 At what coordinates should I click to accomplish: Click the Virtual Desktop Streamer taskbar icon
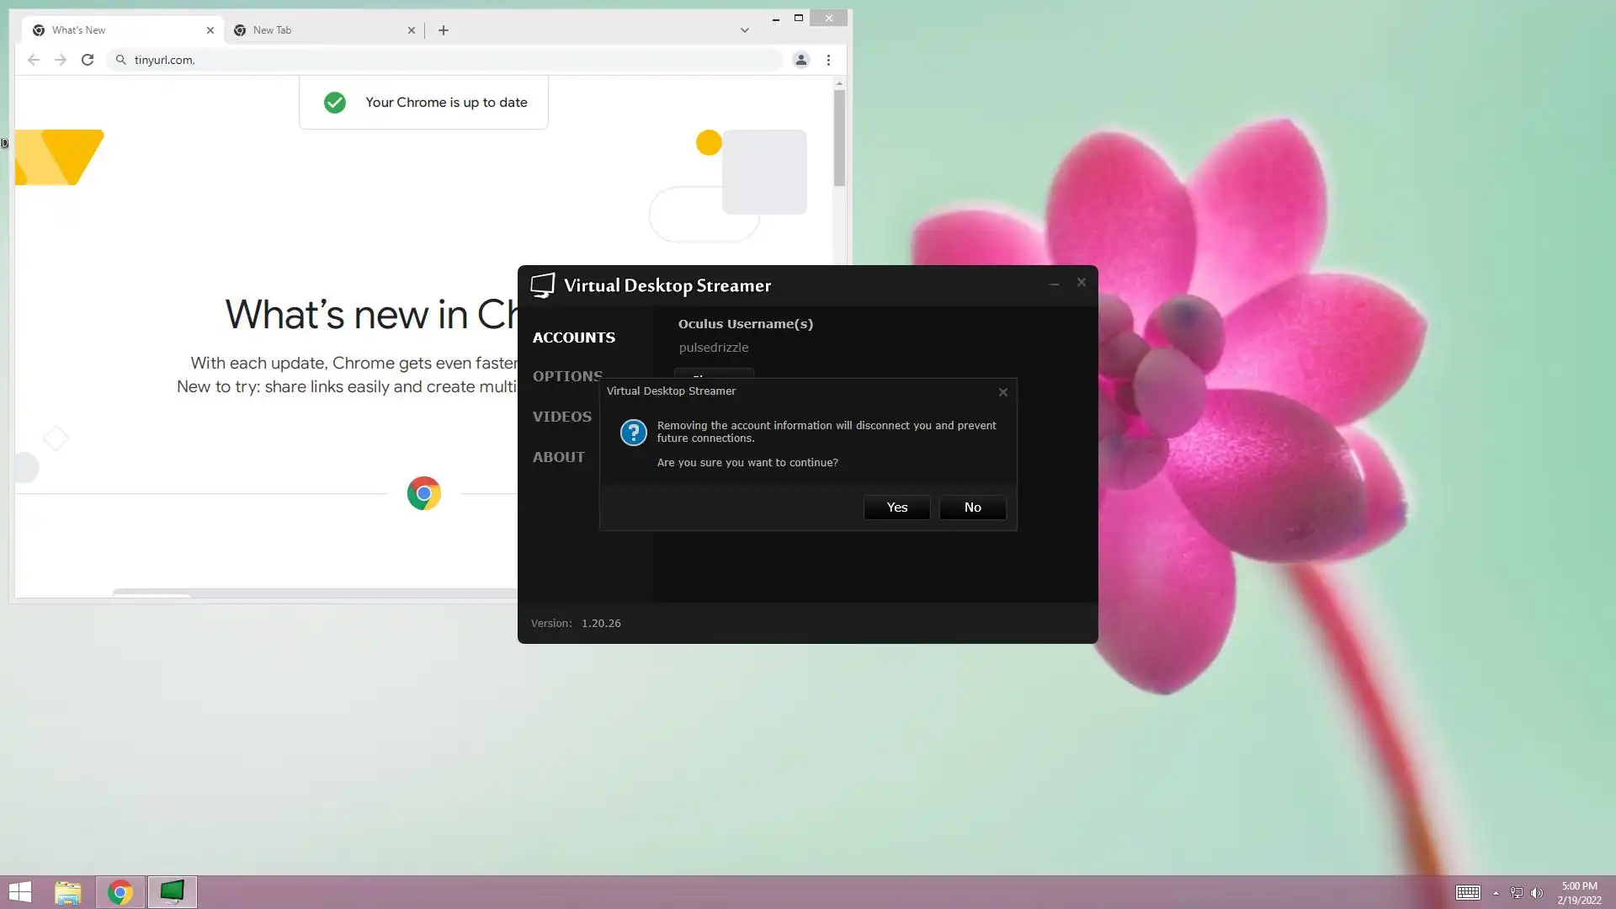click(173, 891)
